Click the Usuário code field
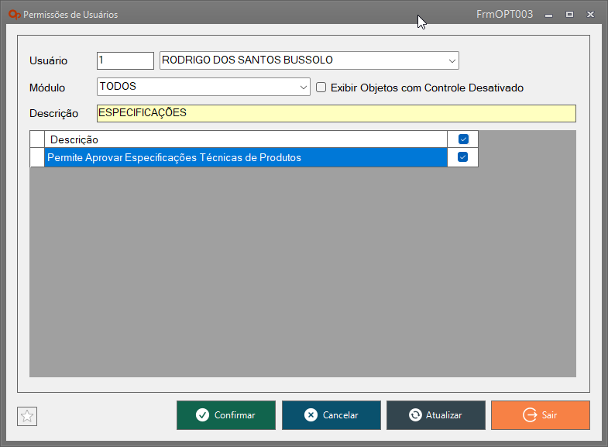Image resolution: width=608 pixels, height=447 pixels. click(125, 60)
